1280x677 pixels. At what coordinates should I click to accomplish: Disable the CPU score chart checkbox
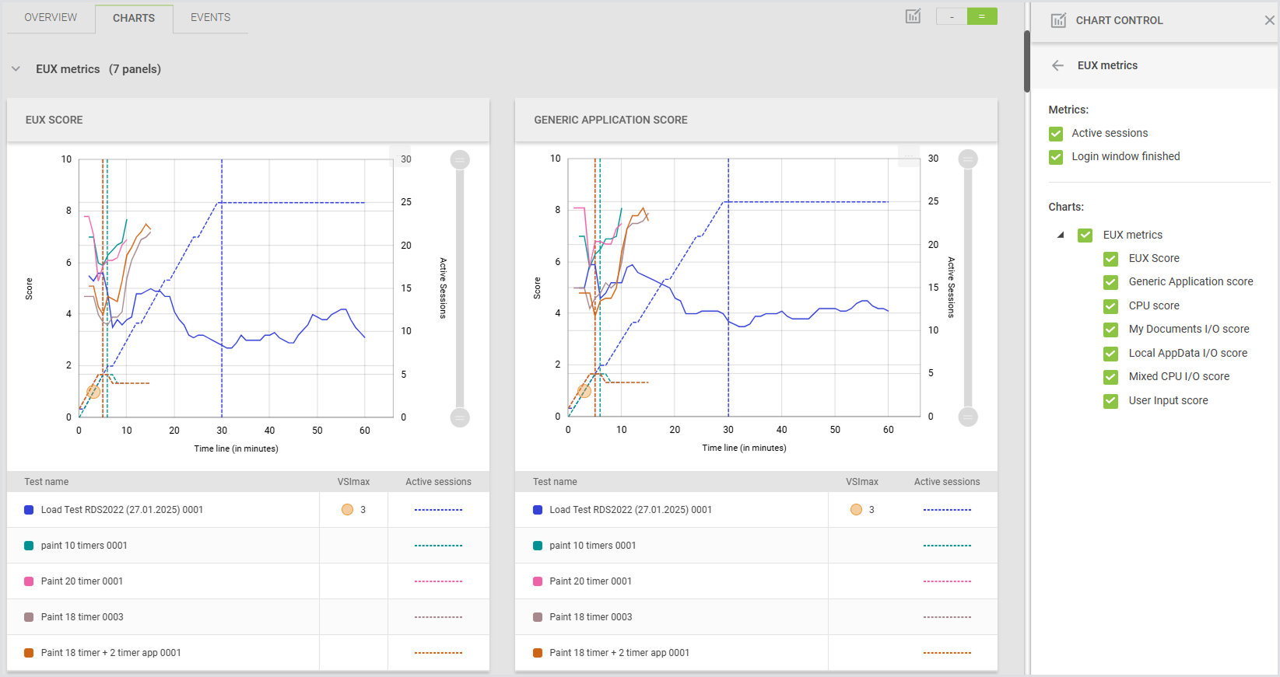click(x=1110, y=306)
